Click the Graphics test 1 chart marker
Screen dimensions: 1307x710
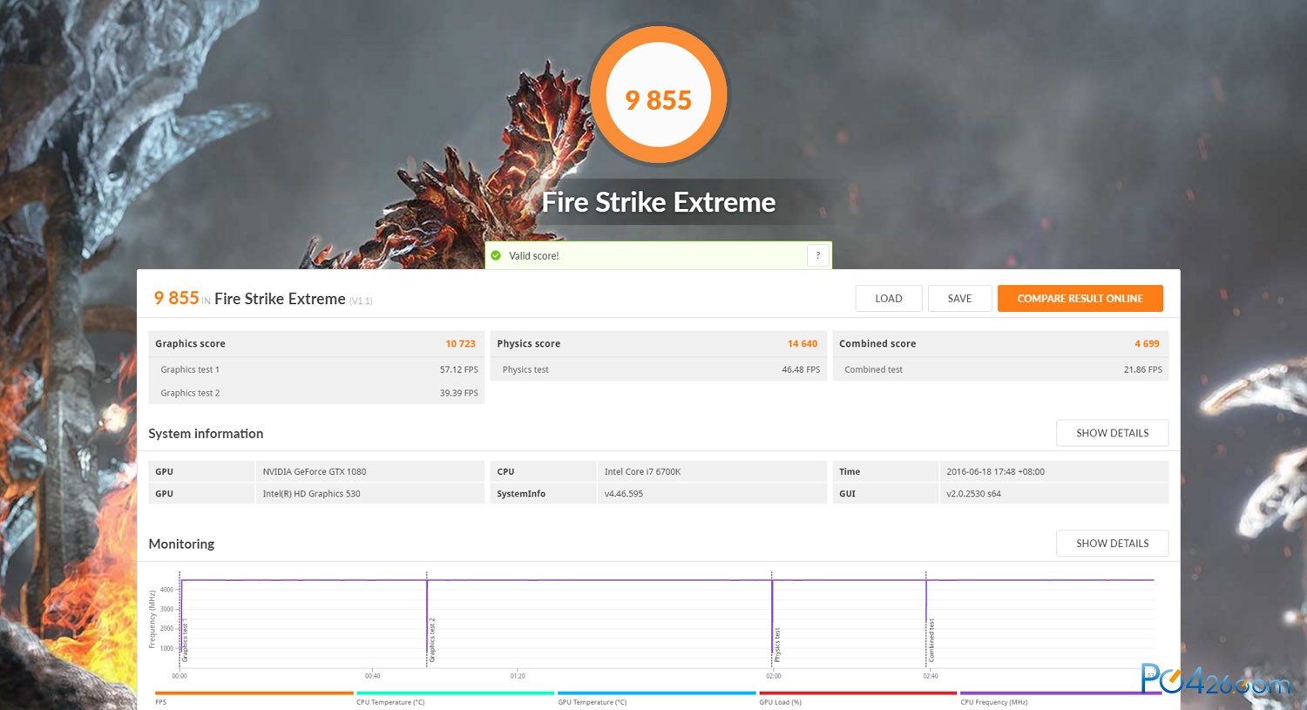tap(185, 640)
